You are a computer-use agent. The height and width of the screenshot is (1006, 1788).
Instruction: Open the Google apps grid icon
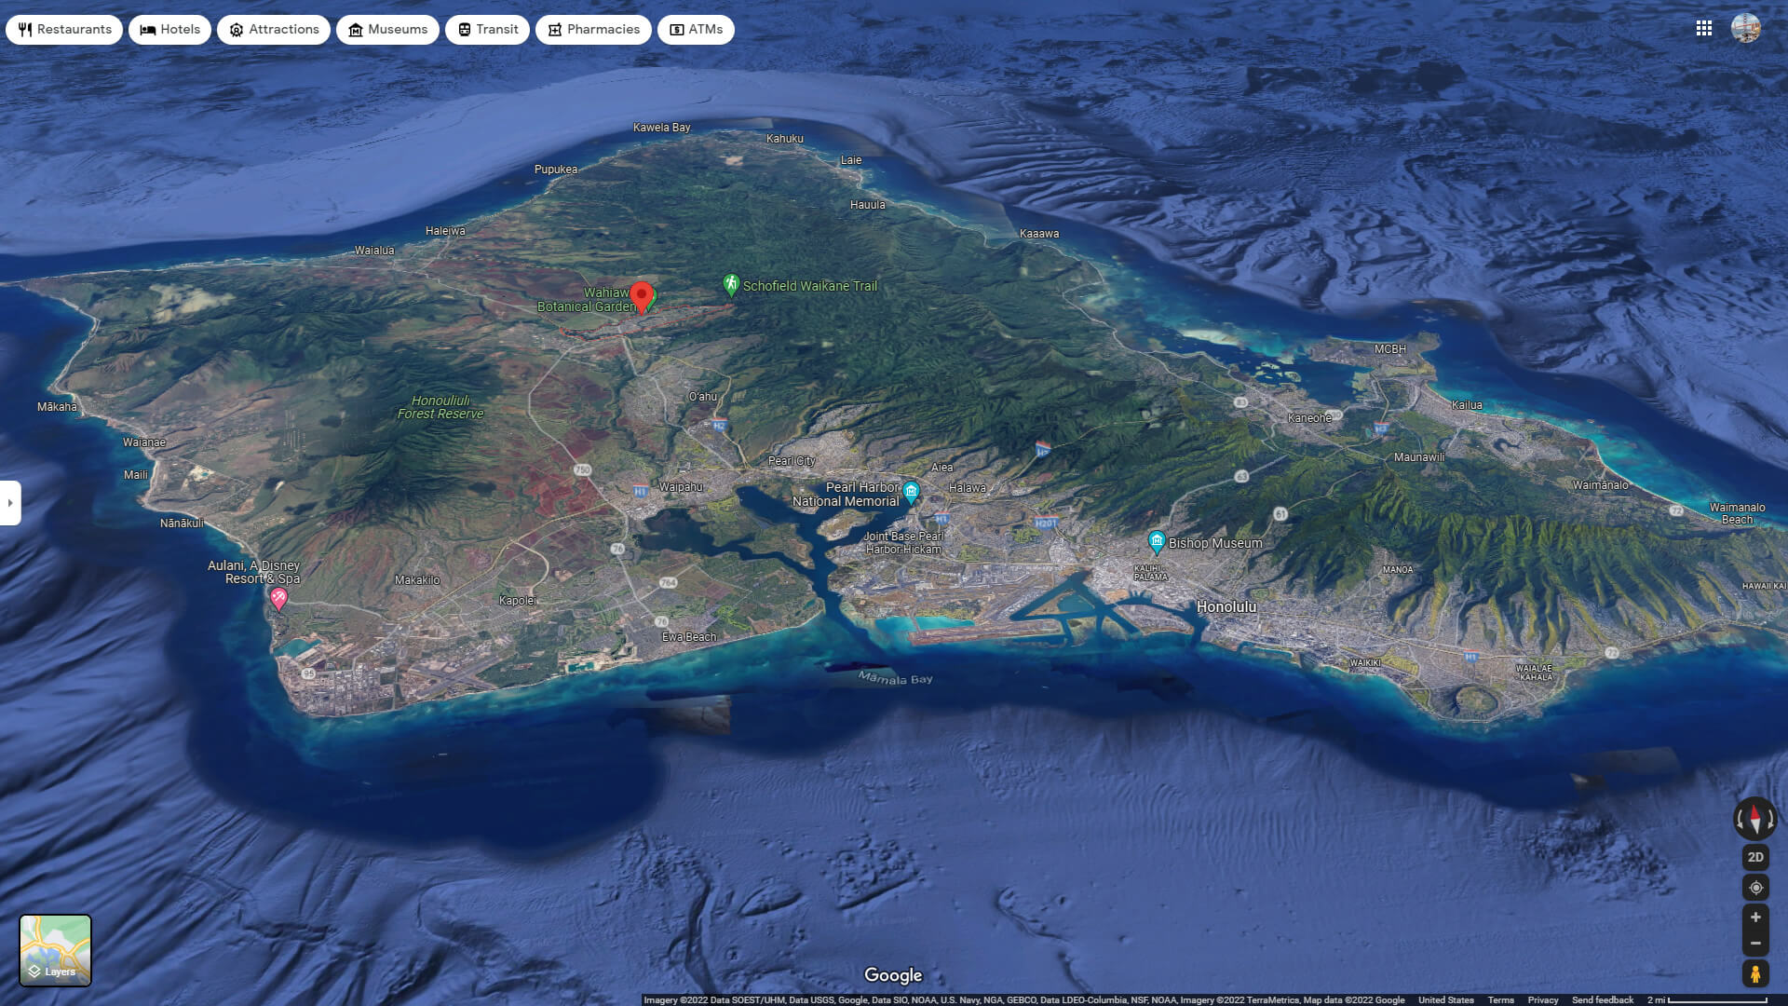point(1704,29)
